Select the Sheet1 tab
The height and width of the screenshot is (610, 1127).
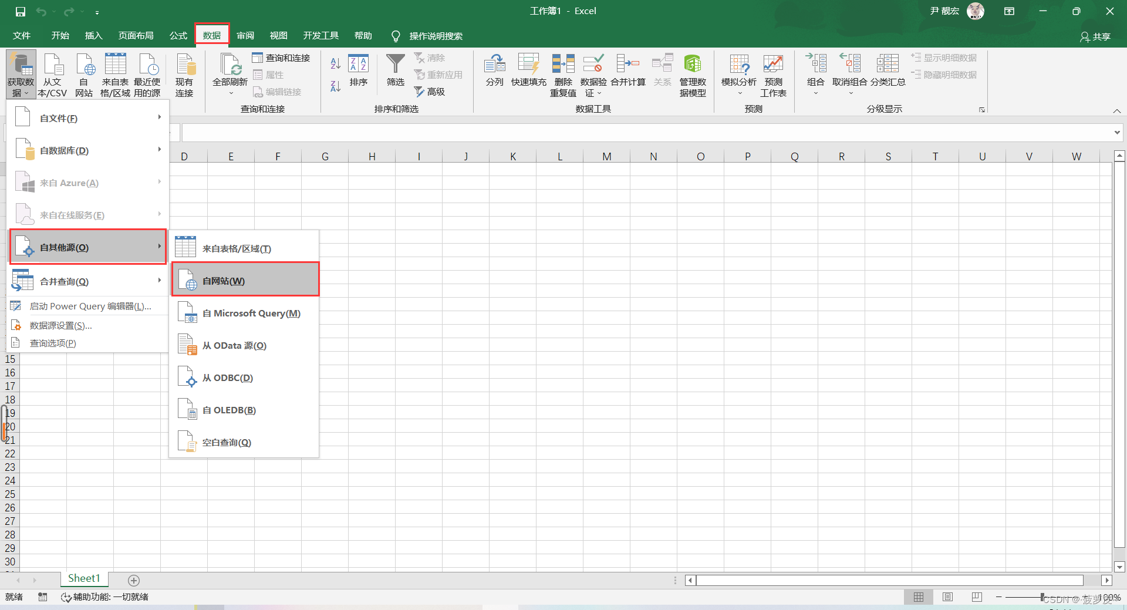point(84,578)
